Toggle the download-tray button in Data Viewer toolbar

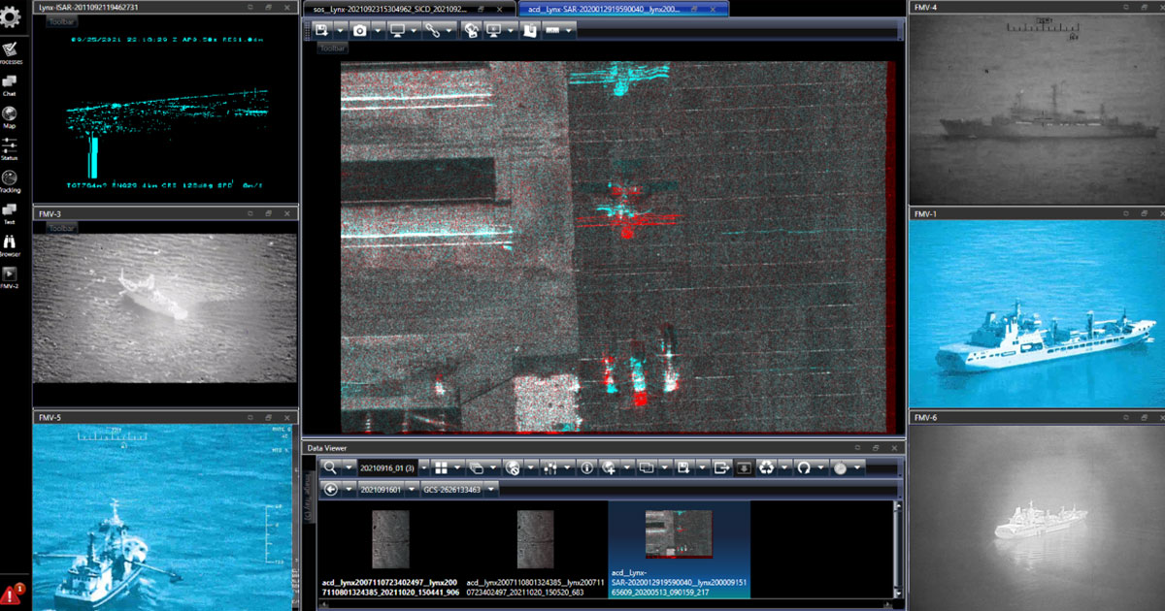click(x=744, y=467)
